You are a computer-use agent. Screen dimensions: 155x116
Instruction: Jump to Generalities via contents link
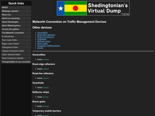point(42,33)
